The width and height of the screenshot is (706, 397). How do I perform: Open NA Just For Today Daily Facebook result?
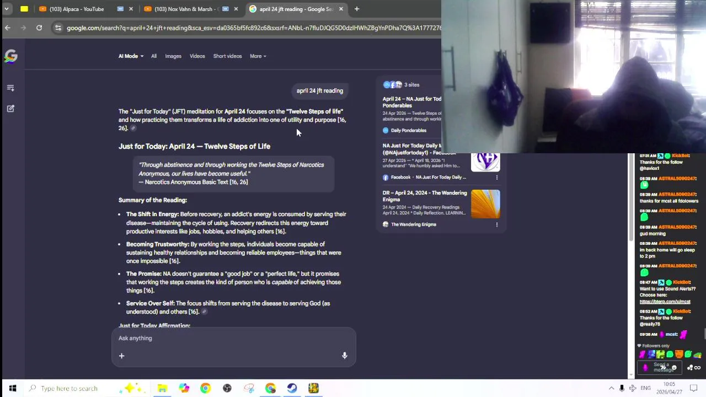coord(420,149)
